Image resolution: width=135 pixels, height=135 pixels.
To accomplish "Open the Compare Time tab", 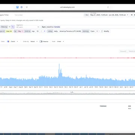I will pos(4,15).
